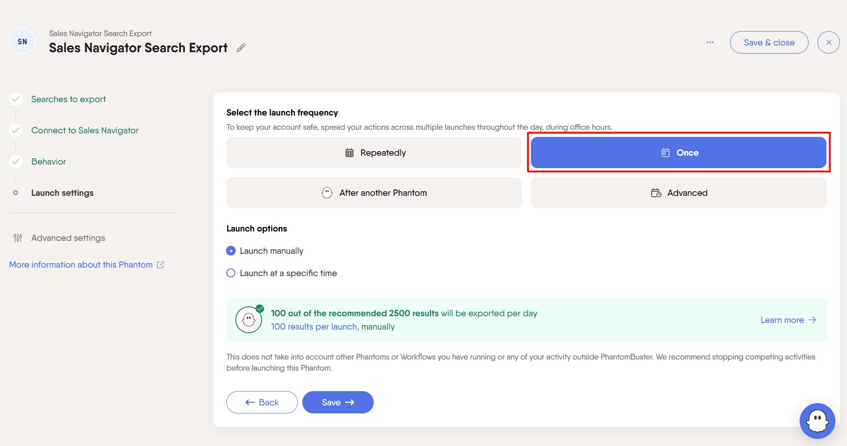The height and width of the screenshot is (446, 847).
Task: Open the Behavior step in sidebar
Action: point(49,161)
